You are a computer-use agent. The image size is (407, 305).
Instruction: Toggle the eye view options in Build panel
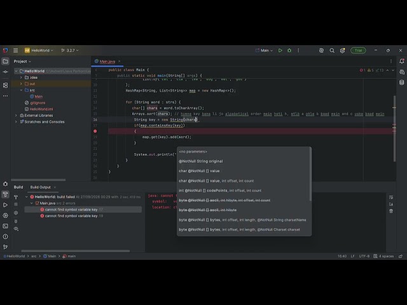point(16,229)
